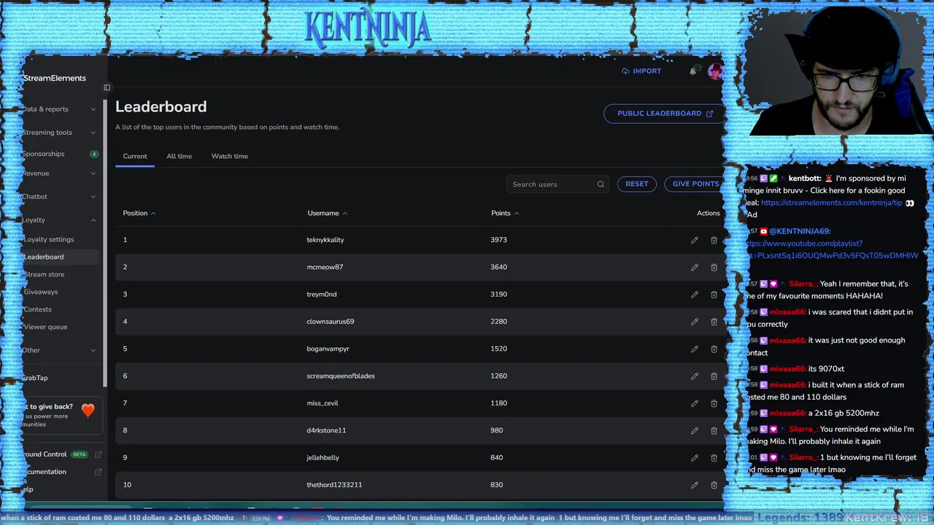934x525 pixels.
Task: Click the orange heart give back card
Action: 62,415
